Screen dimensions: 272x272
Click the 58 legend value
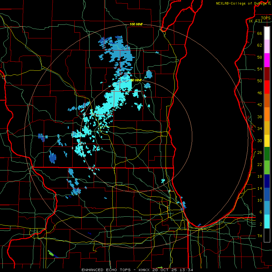(x=260, y=57)
